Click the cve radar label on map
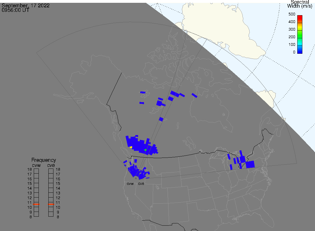Viewport: 315px width, 231px height. (141, 184)
